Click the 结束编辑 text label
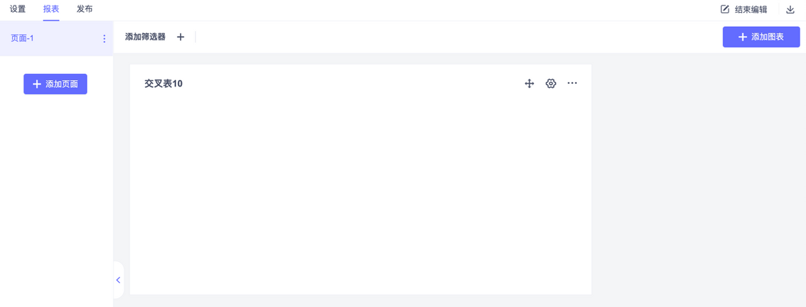This screenshot has width=806, height=307. [751, 9]
